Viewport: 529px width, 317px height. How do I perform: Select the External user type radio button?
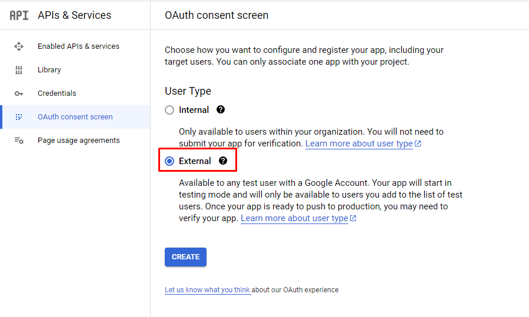point(169,161)
